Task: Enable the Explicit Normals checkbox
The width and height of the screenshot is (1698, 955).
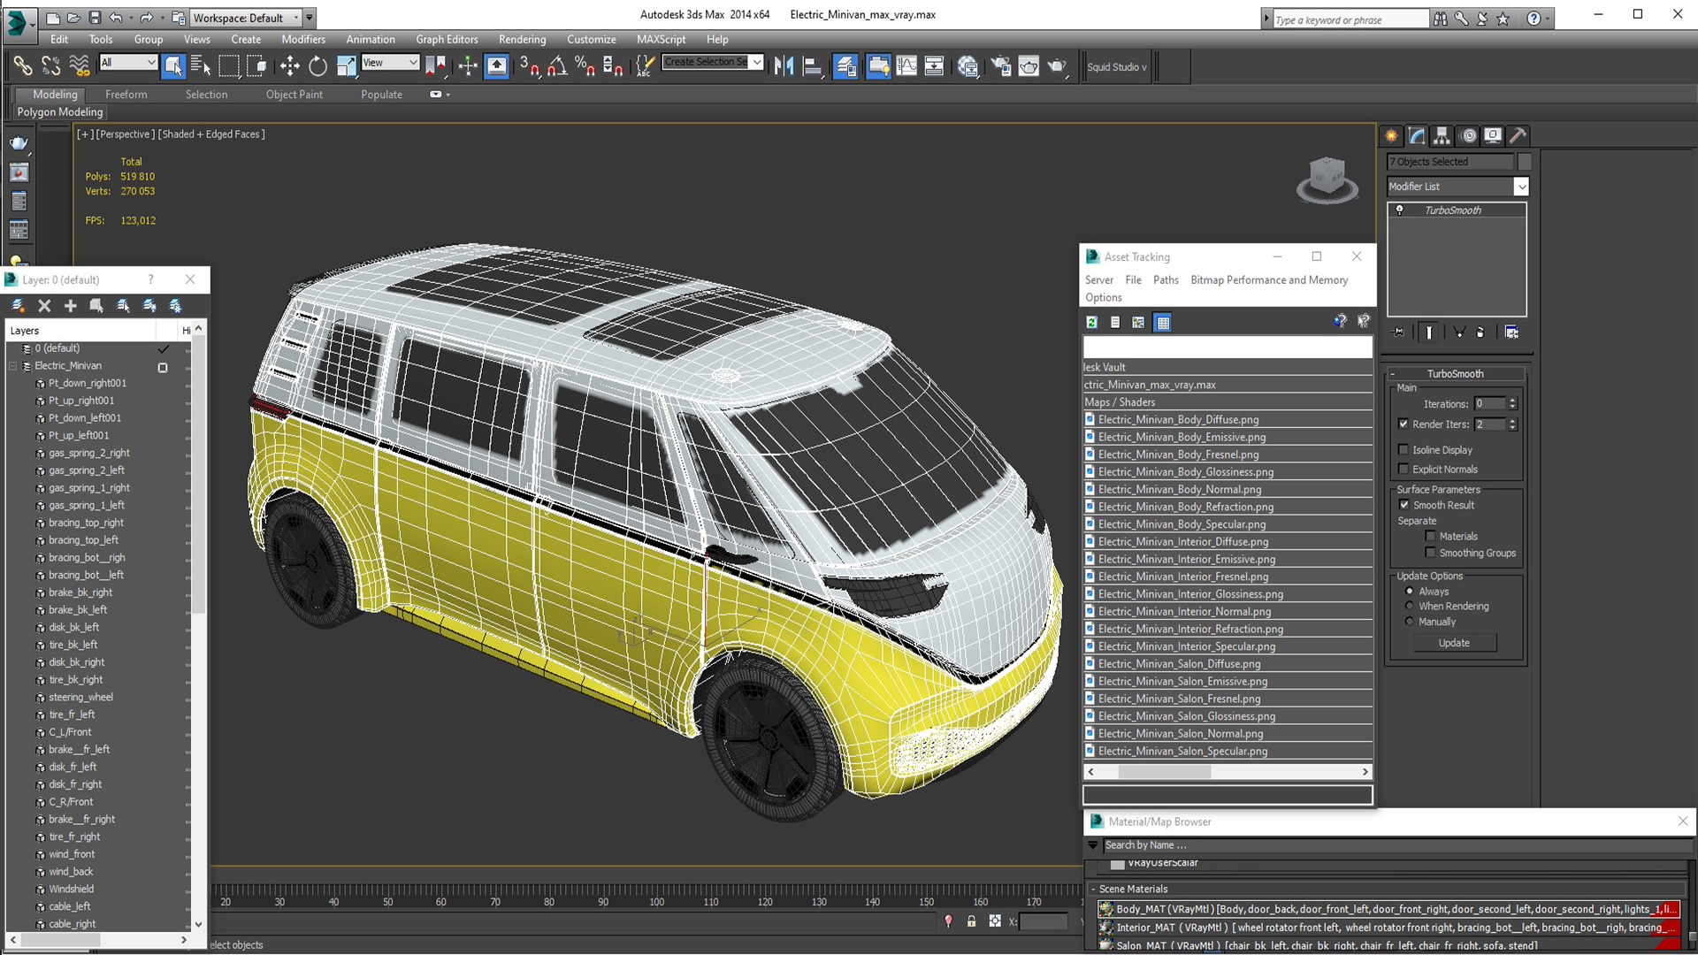Action: point(1404,470)
